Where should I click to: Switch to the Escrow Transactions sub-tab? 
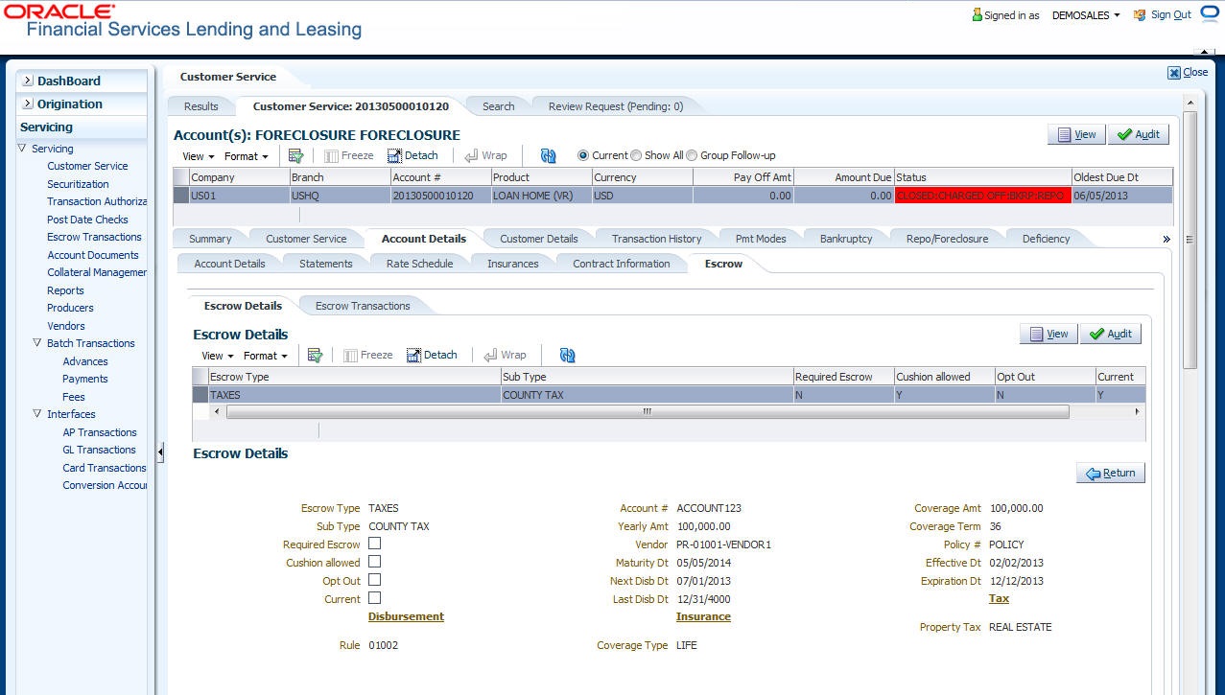[363, 306]
